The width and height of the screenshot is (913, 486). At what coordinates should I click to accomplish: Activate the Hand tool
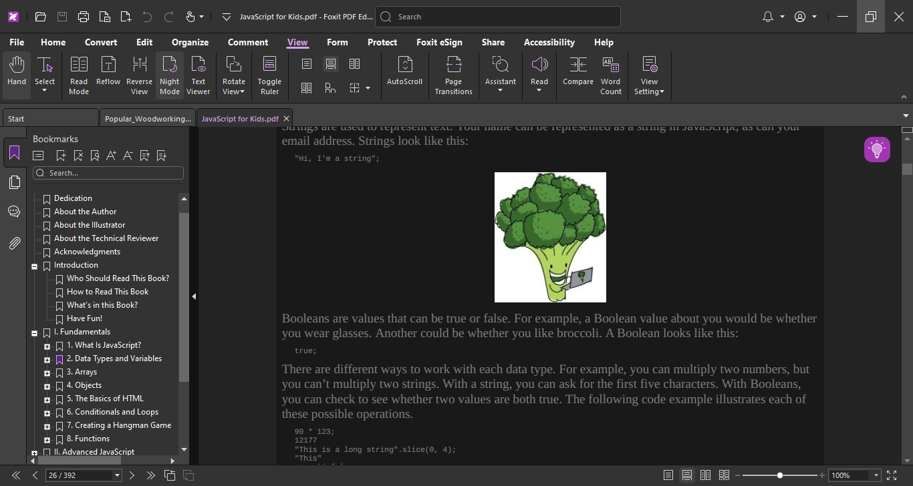point(16,73)
